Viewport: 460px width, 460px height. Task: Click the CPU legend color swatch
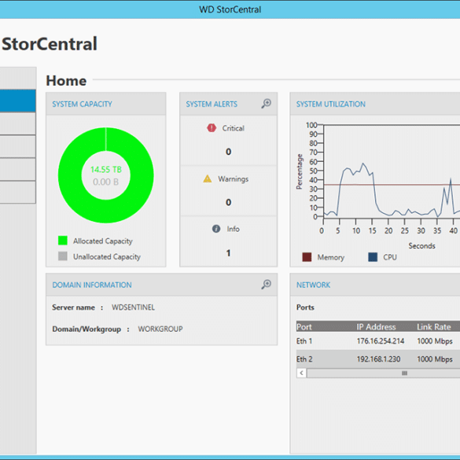[373, 257]
